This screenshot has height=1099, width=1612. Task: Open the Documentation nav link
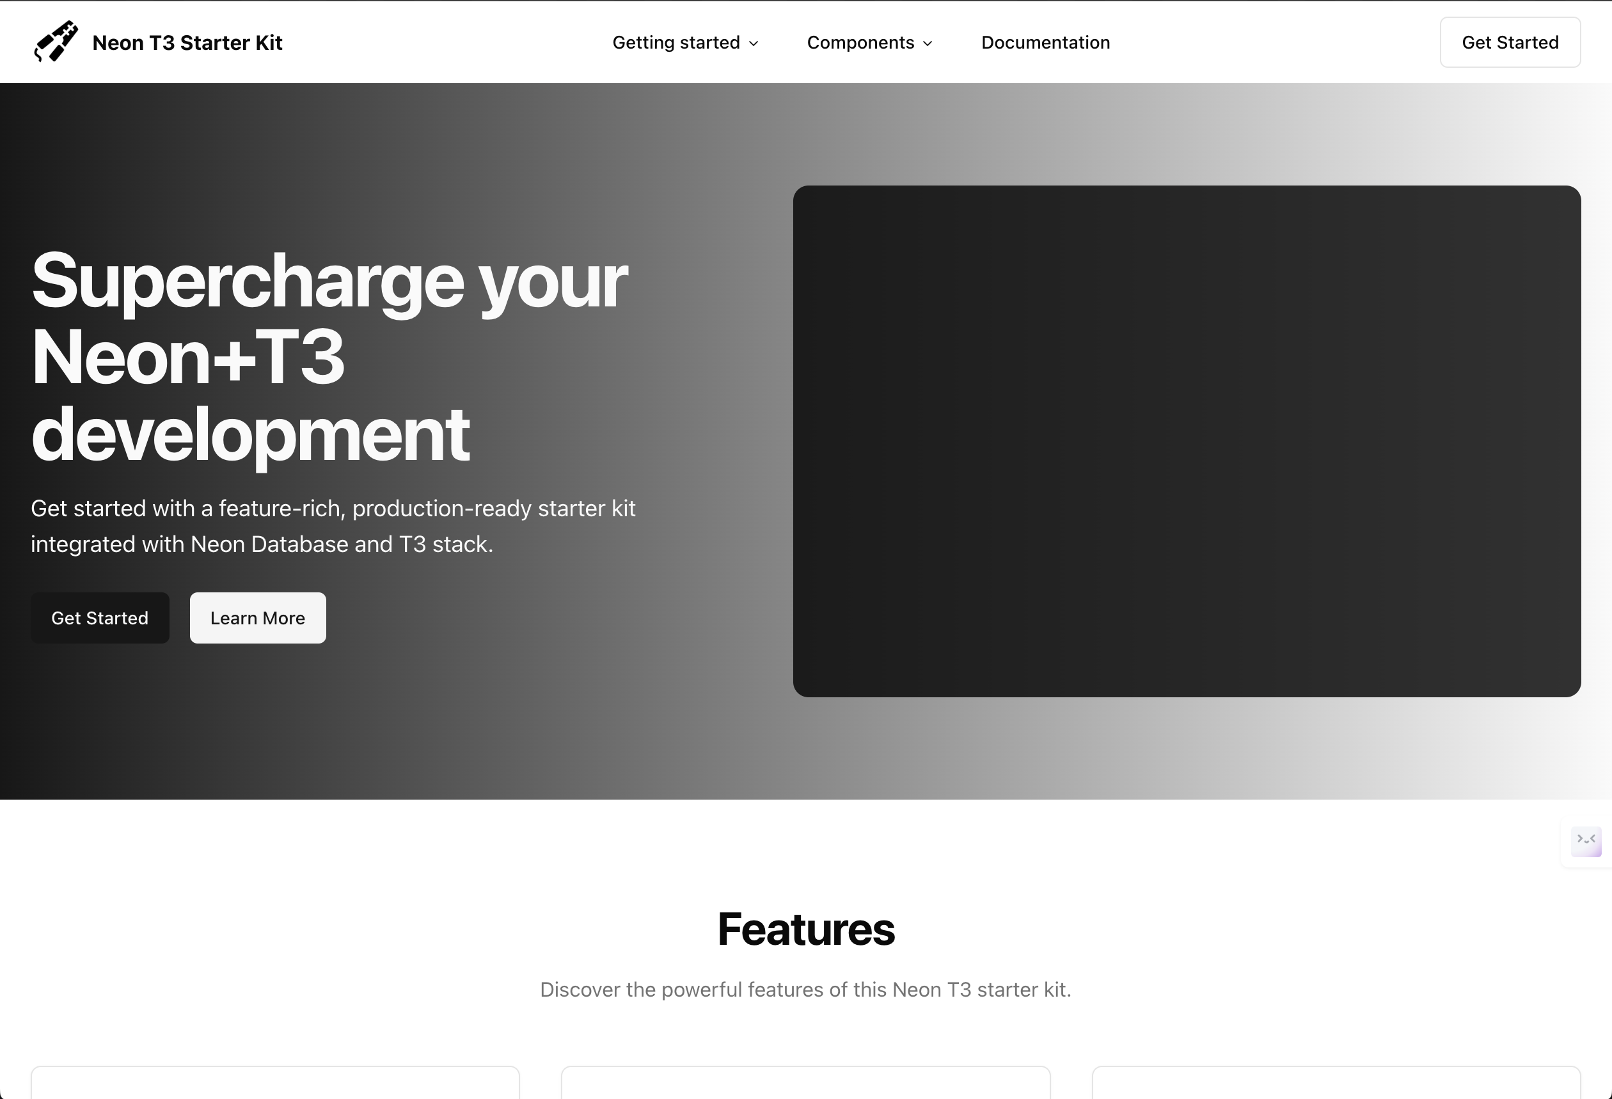(x=1045, y=42)
